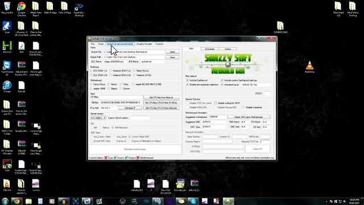Image resolution: width=364 pixels, height=205 pixels.
Task: Select the Mod Menu Trolling folder
Action: pyautogui.click(x=353, y=9)
